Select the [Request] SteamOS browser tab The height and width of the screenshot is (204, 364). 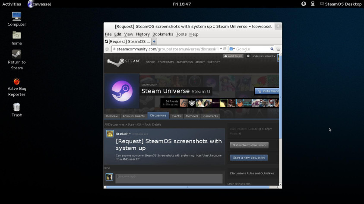click(127, 41)
